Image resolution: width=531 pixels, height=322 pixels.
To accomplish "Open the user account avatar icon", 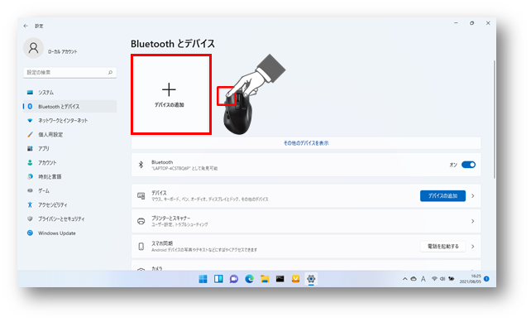I will tap(33, 48).
